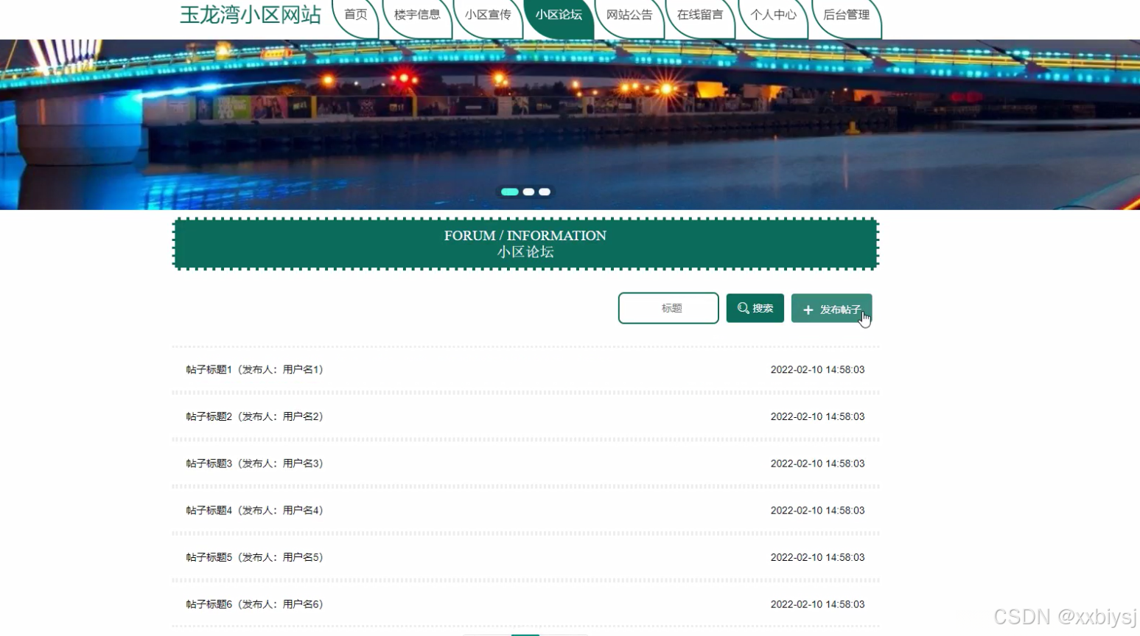This screenshot has width=1140, height=636.
Task: Click the 发布帖子 button
Action: tap(831, 309)
